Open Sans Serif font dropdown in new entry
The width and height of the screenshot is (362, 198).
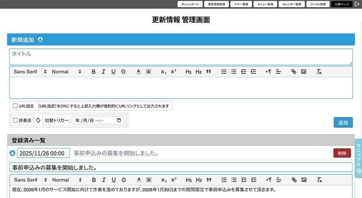pyautogui.click(x=30, y=72)
